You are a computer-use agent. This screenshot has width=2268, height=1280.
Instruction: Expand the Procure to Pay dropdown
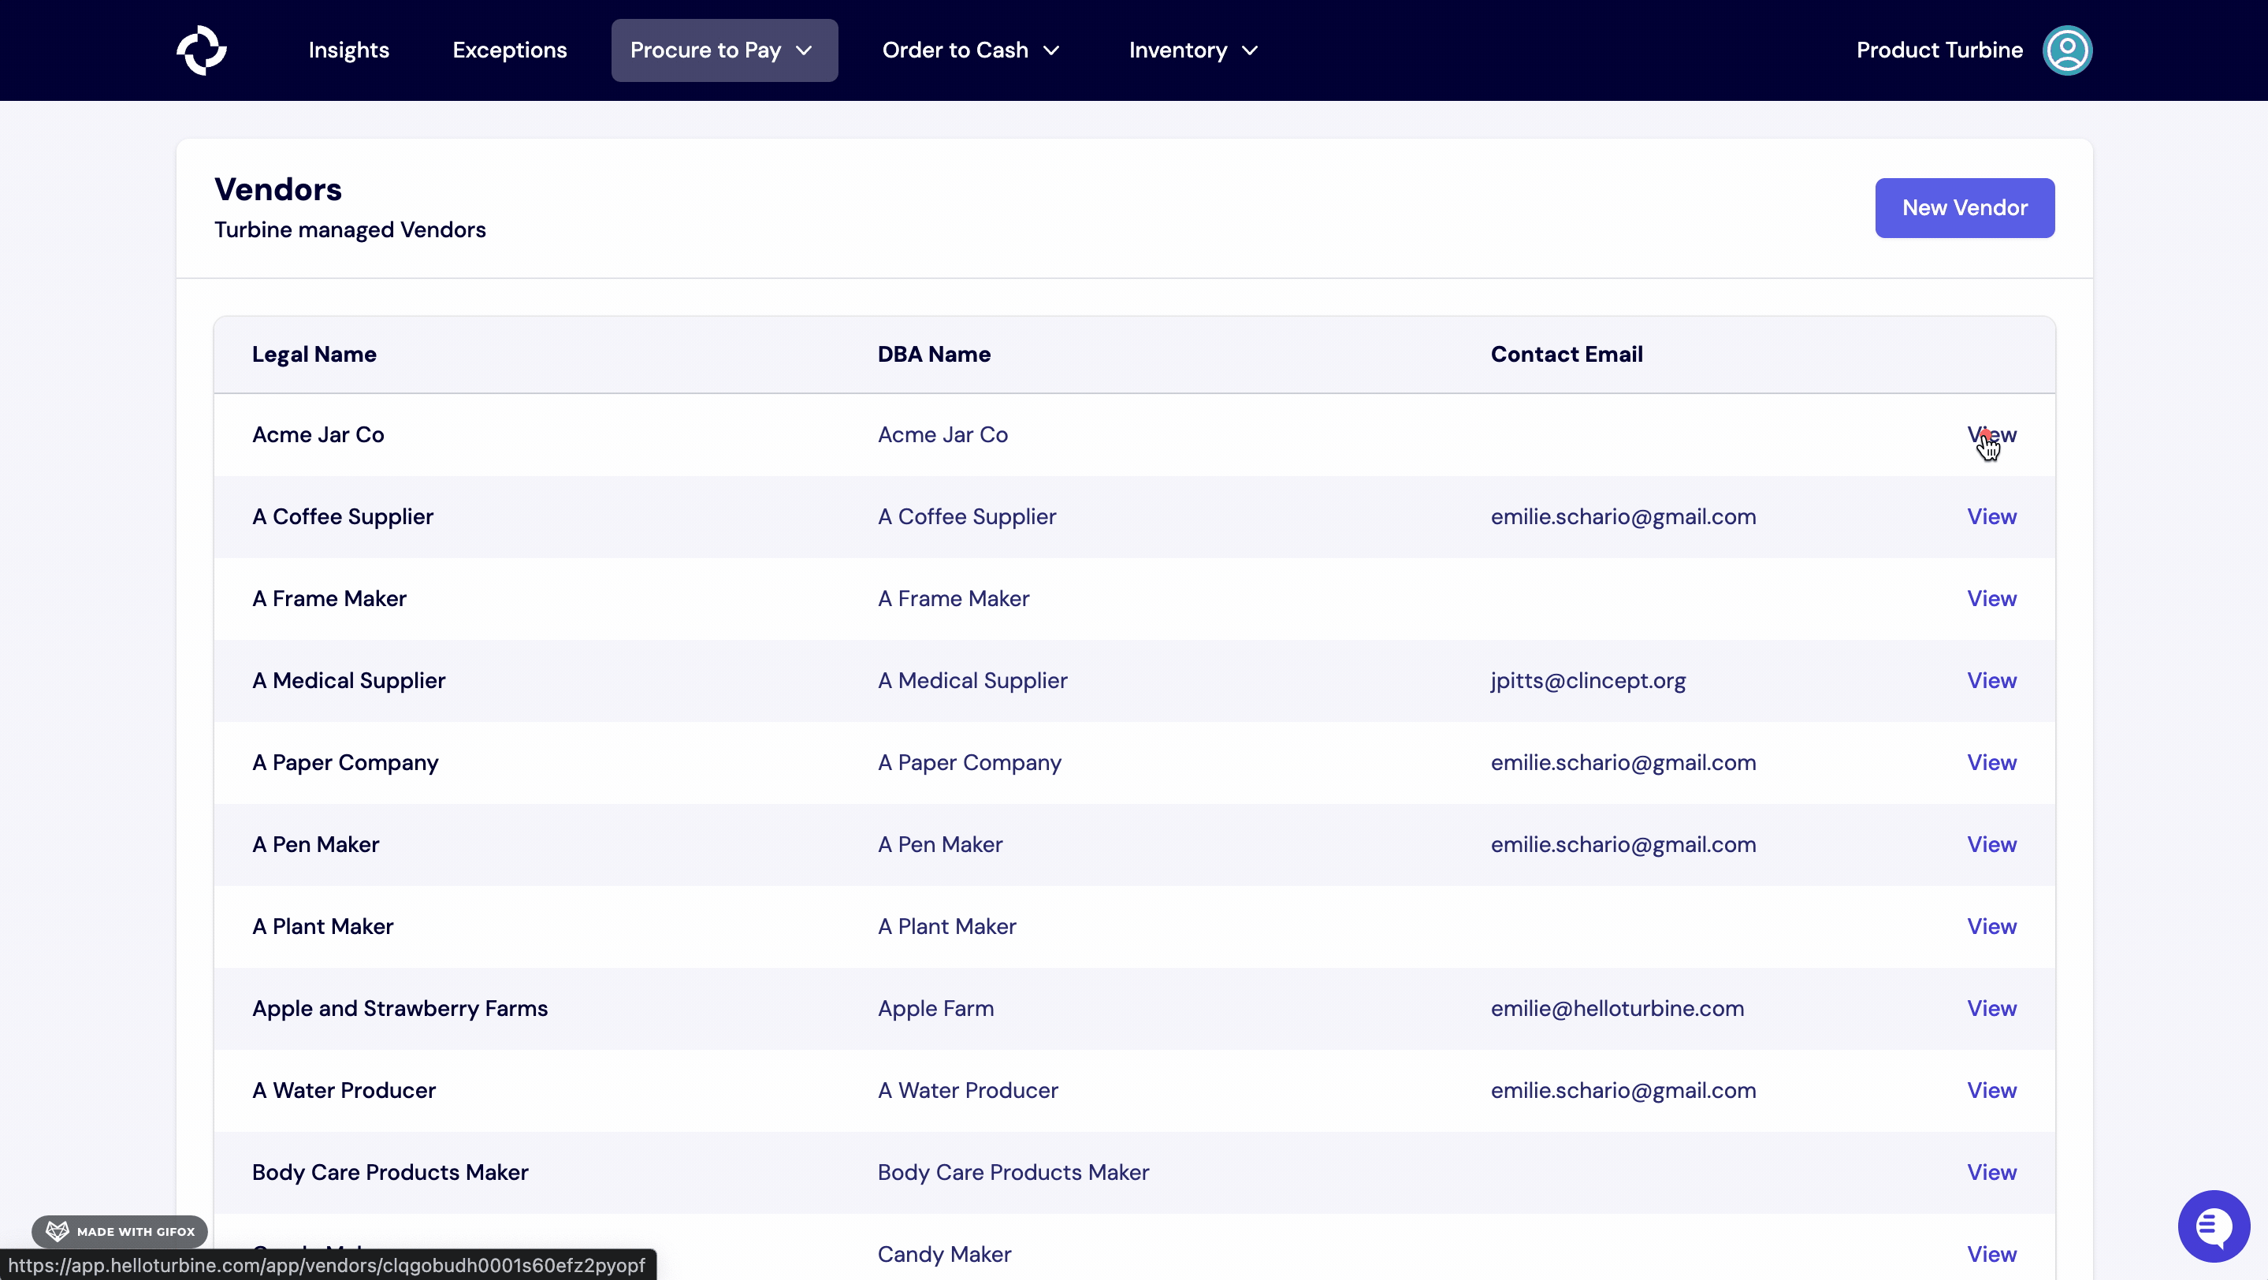coord(723,50)
